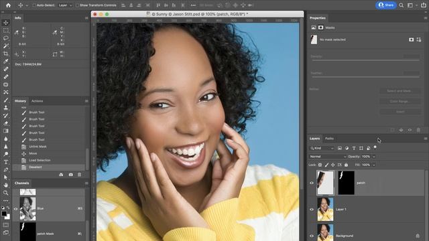Select the Rectangular Marquee tool

pyautogui.click(x=6, y=30)
